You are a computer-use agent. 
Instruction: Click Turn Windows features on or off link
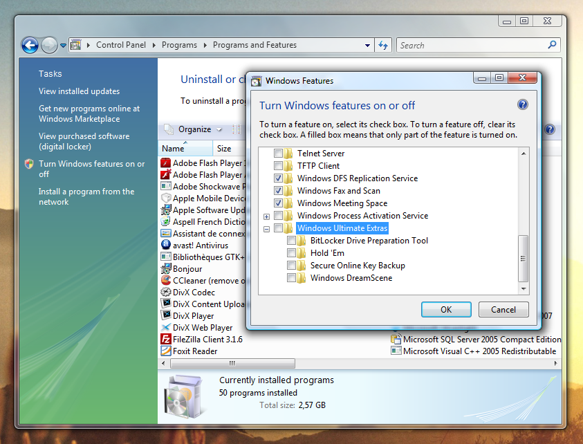(x=92, y=169)
